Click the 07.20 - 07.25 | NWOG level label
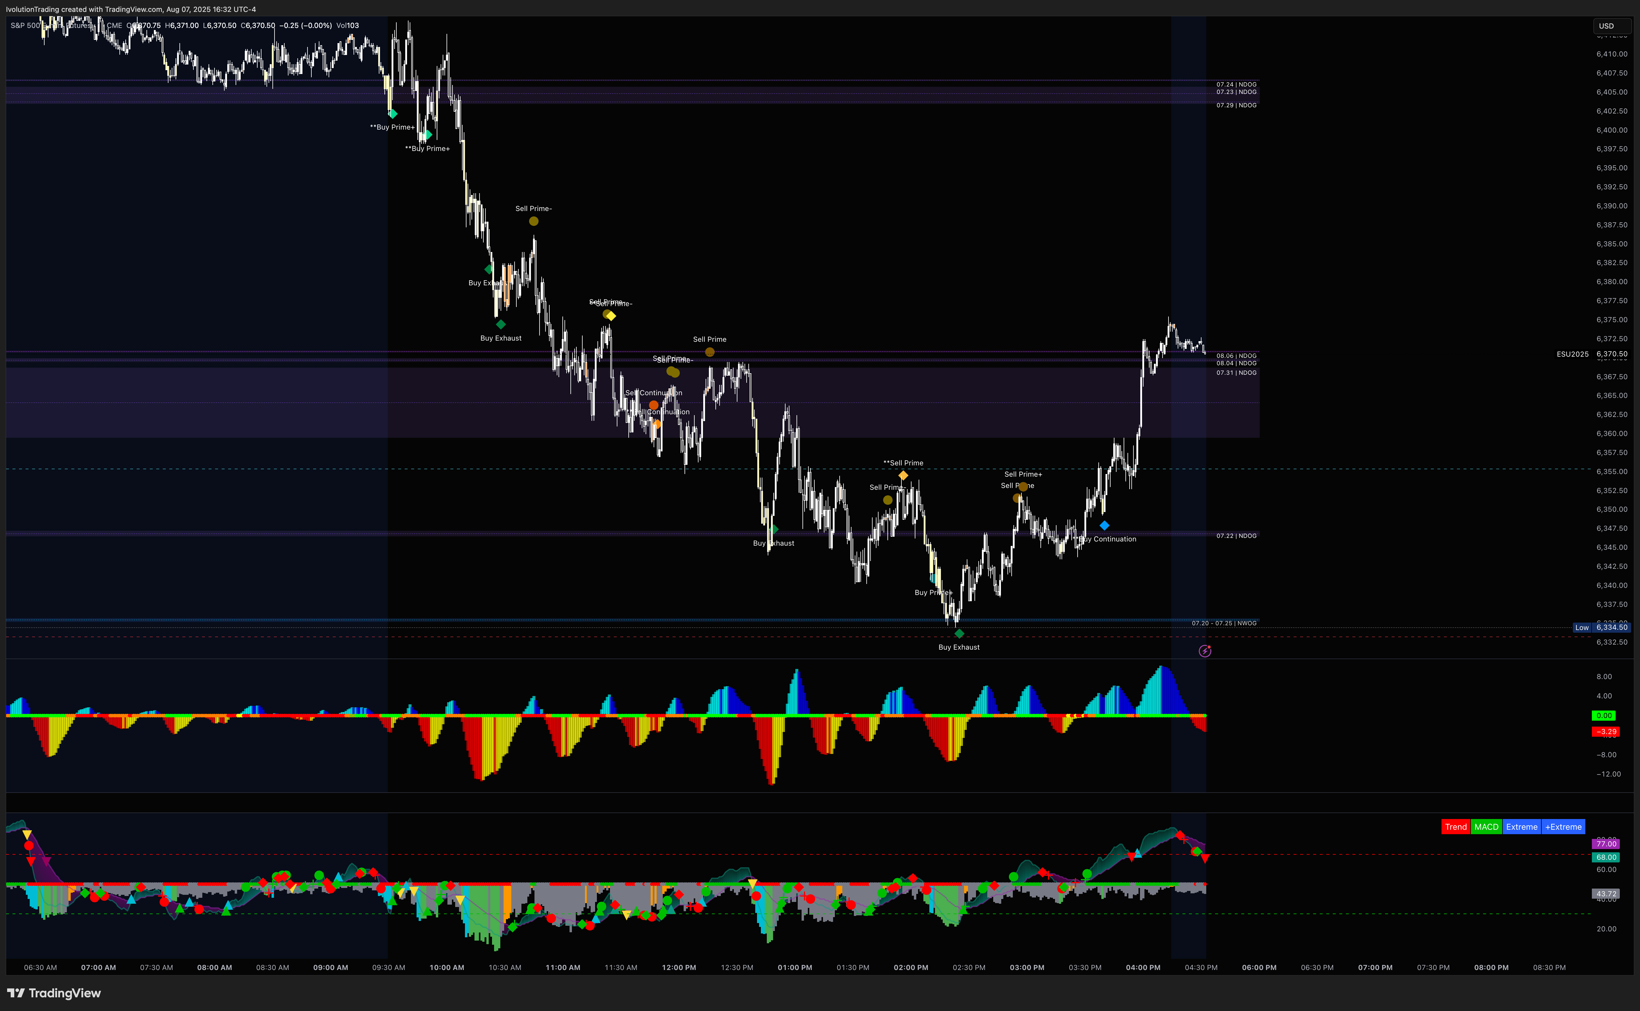The width and height of the screenshot is (1640, 1011). [1224, 623]
